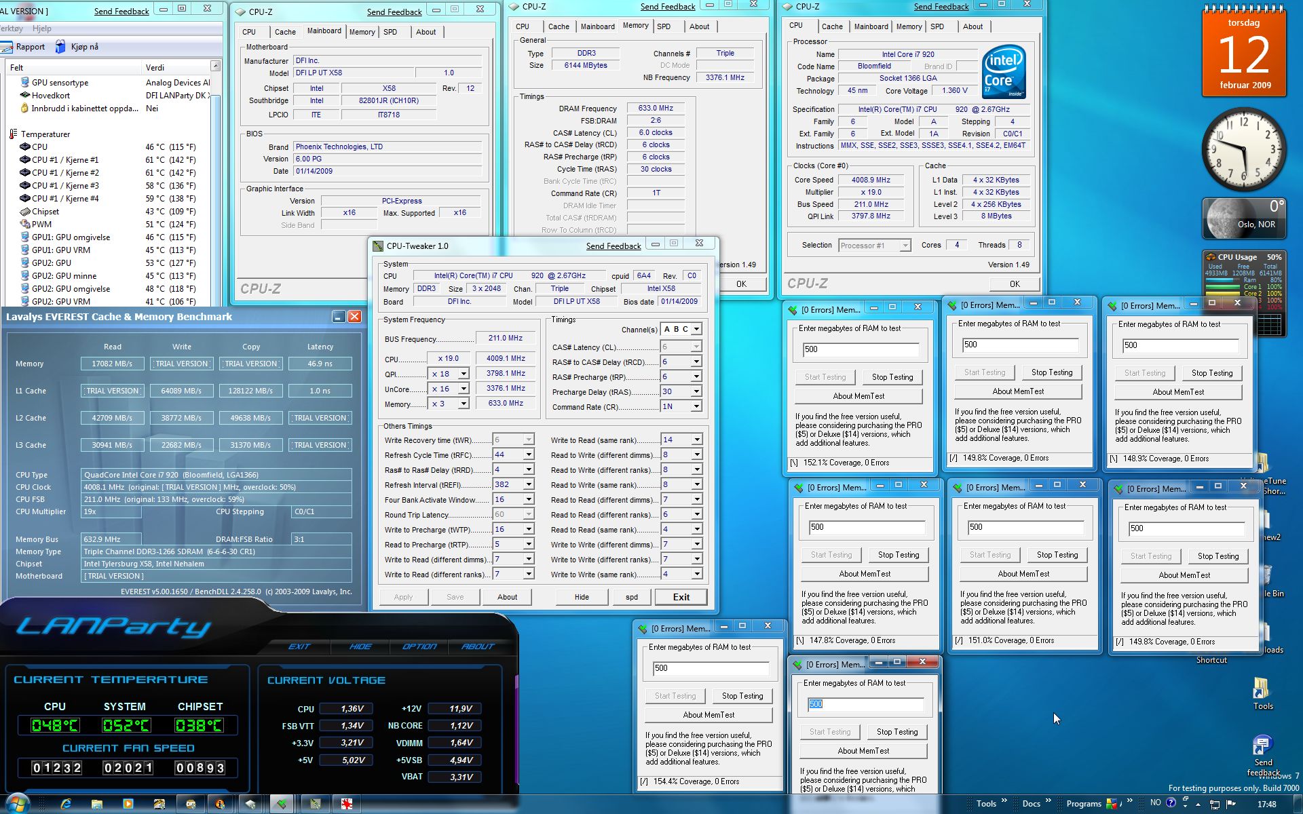
Task: Click HIDE in the LANParty monitor
Action: tap(360, 646)
